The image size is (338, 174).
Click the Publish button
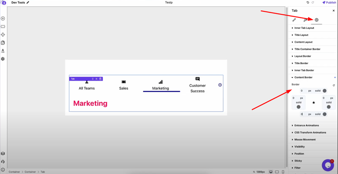pyautogui.click(x=329, y=3)
